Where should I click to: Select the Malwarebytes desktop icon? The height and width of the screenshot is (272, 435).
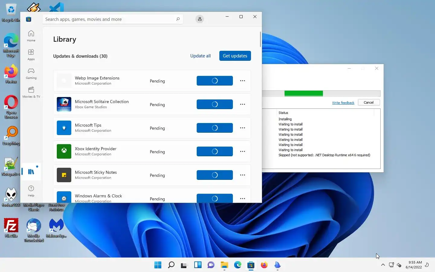tap(56, 228)
